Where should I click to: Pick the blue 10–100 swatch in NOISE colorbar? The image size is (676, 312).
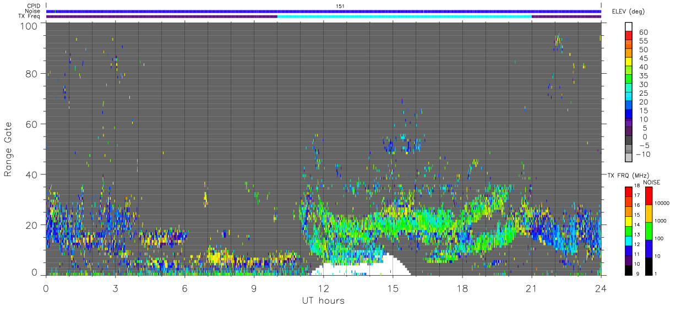pos(648,248)
